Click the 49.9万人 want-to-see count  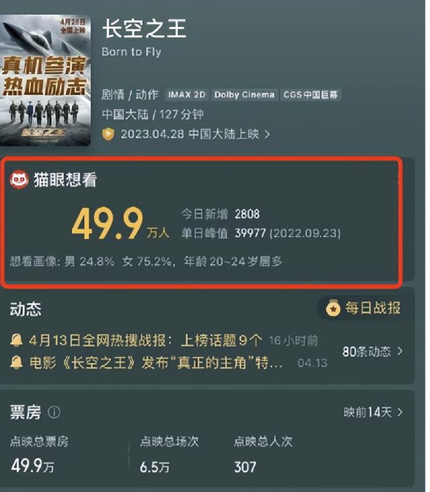[120, 223]
